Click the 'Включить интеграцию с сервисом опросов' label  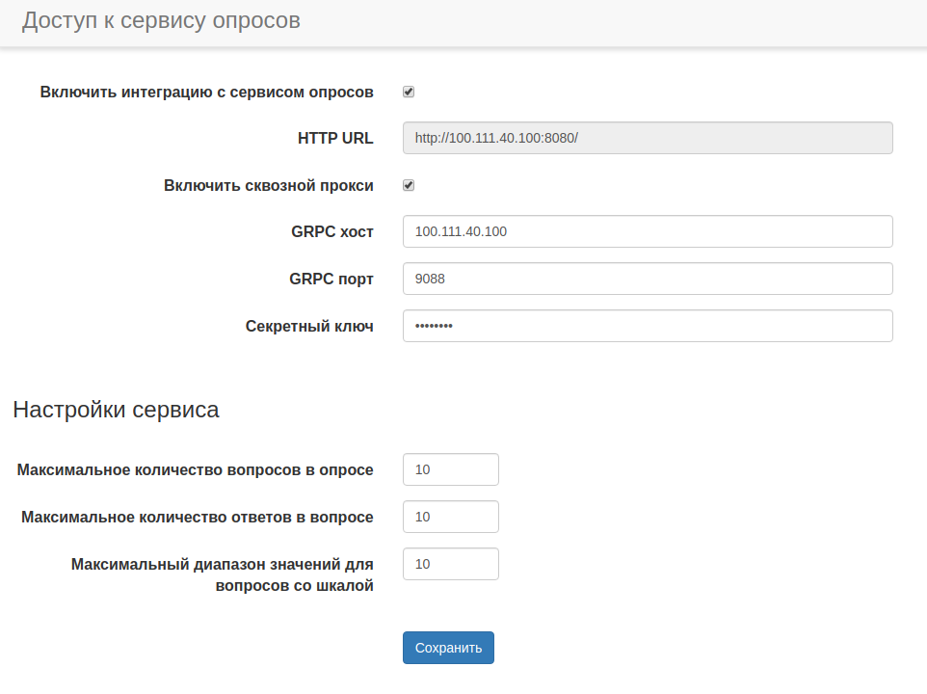point(206,93)
